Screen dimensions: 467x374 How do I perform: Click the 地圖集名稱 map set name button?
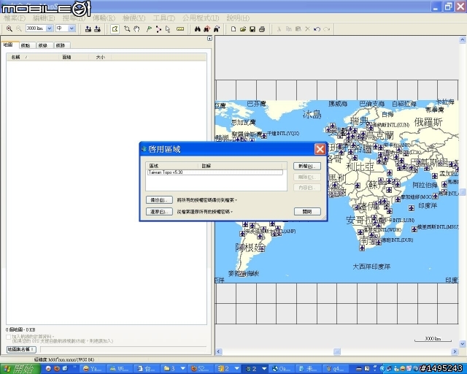click(21, 349)
